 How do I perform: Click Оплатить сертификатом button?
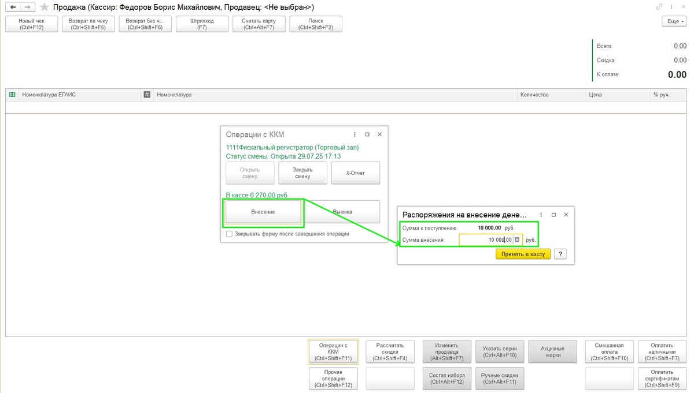point(662,379)
